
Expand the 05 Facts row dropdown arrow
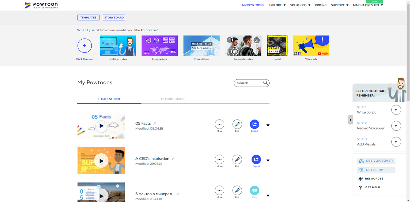click(268, 125)
